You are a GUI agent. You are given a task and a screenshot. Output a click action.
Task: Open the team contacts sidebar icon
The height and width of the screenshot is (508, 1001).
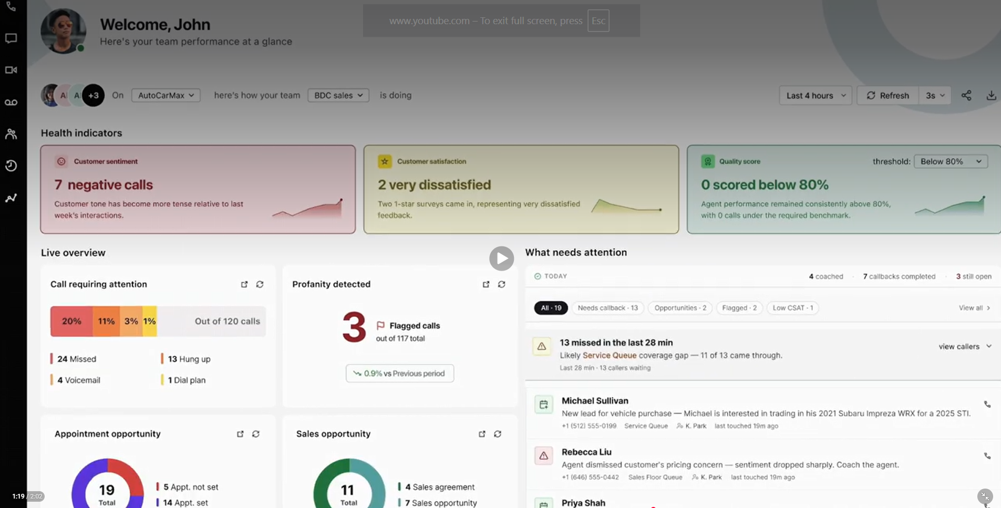[x=11, y=134]
